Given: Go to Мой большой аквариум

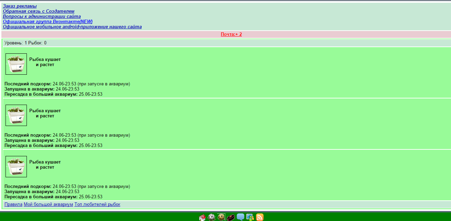Looking at the screenshot, I should tap(48, 204).
